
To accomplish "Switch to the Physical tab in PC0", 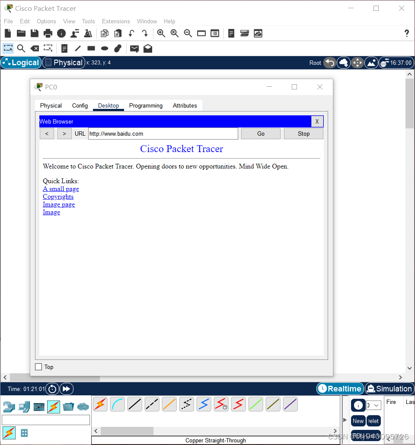I will pyautogui.click(x=51, y=105).
